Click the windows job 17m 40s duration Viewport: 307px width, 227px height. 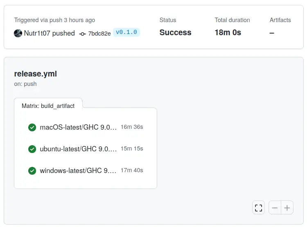click(x=132, y=171)
